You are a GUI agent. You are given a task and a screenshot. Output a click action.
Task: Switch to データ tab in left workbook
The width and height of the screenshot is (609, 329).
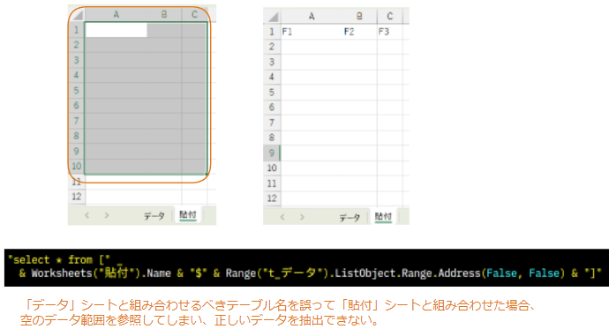(154, 216)
